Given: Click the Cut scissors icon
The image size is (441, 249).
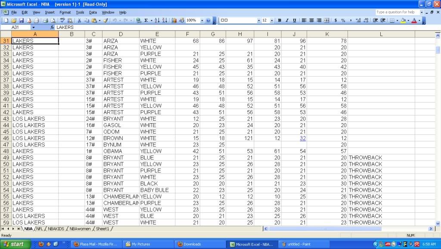Looking at the screenshot, I should pyautogui.click(x=79, y=21).
